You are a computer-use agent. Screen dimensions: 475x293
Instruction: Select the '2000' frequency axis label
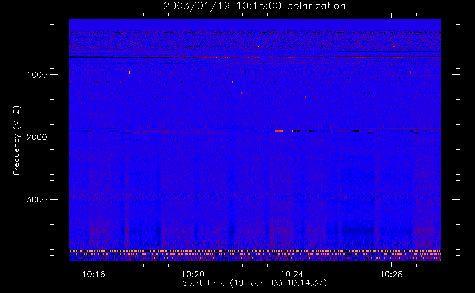(x=37, y=137)
